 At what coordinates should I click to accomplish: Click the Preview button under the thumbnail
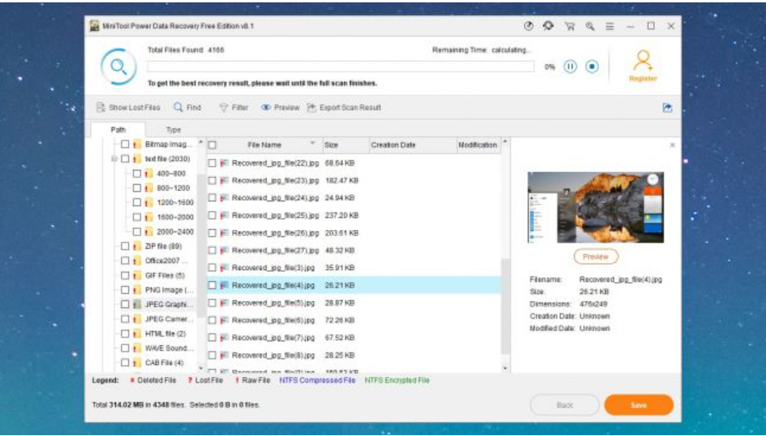coord(595,257)
